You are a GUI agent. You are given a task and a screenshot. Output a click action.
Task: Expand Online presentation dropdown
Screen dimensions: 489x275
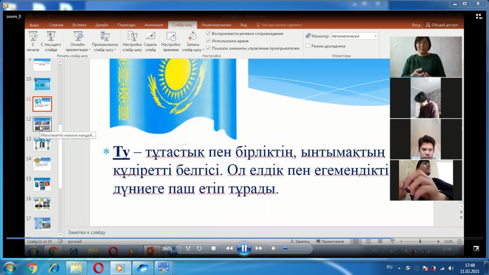click(78, 50)
